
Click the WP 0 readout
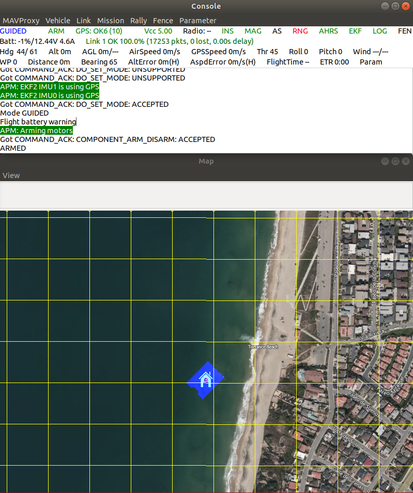(x=8, y=62)
